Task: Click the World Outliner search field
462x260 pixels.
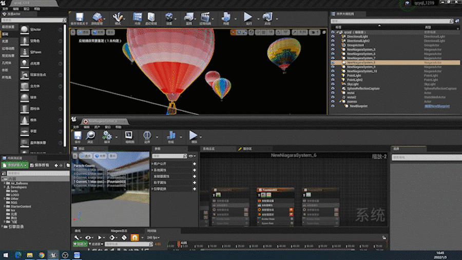Action: point(392,21)
